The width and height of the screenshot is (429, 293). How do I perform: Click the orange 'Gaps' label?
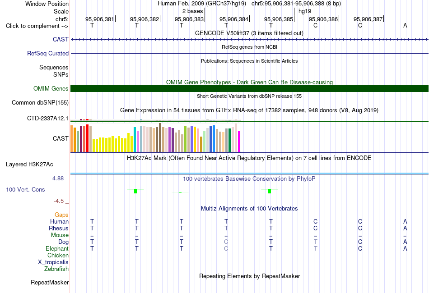tap(61, 215)
